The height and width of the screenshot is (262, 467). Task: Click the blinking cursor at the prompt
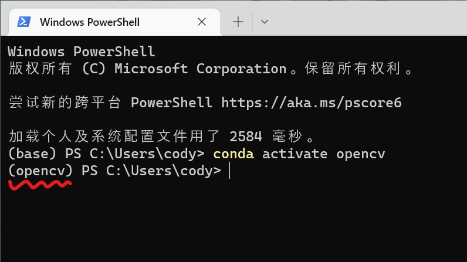[x=230, y=171]
